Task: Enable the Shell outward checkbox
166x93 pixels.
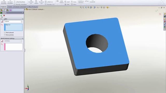Action: (x=5, y=33)
